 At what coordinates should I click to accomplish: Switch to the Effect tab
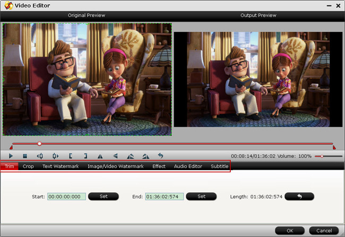(x=159, y=166)
